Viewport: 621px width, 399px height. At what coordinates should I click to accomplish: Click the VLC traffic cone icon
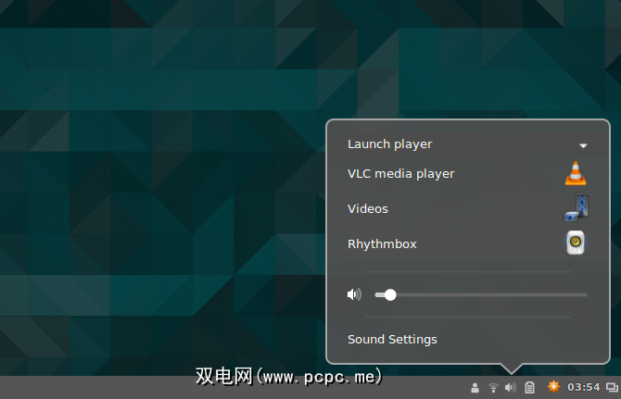(x=576, y=173)
